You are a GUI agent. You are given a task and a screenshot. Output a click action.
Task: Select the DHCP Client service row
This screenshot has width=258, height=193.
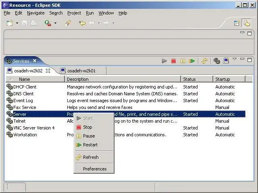point(126,87)
